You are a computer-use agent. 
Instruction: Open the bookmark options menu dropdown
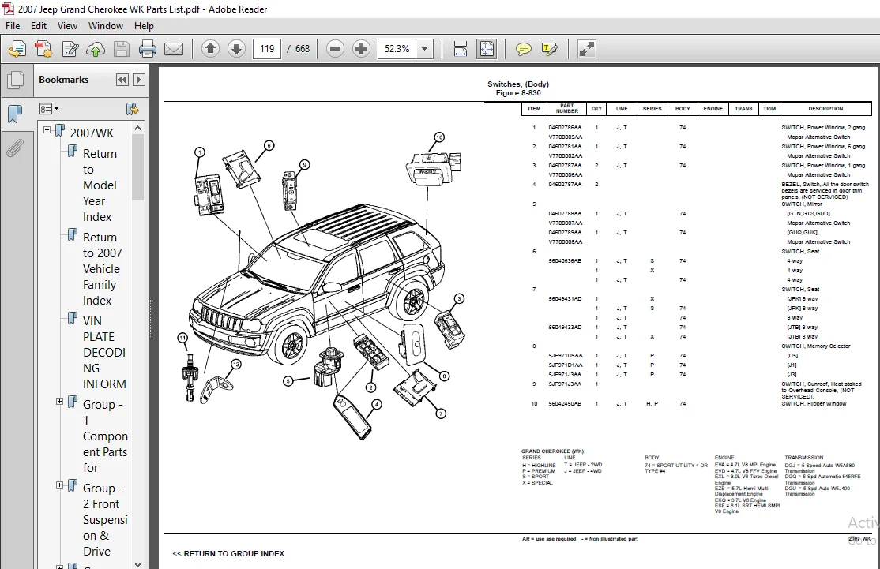point(49,109)
